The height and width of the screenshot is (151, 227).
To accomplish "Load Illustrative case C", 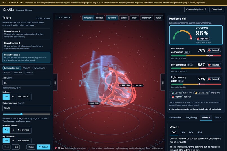I will click(x=26, y=58).
